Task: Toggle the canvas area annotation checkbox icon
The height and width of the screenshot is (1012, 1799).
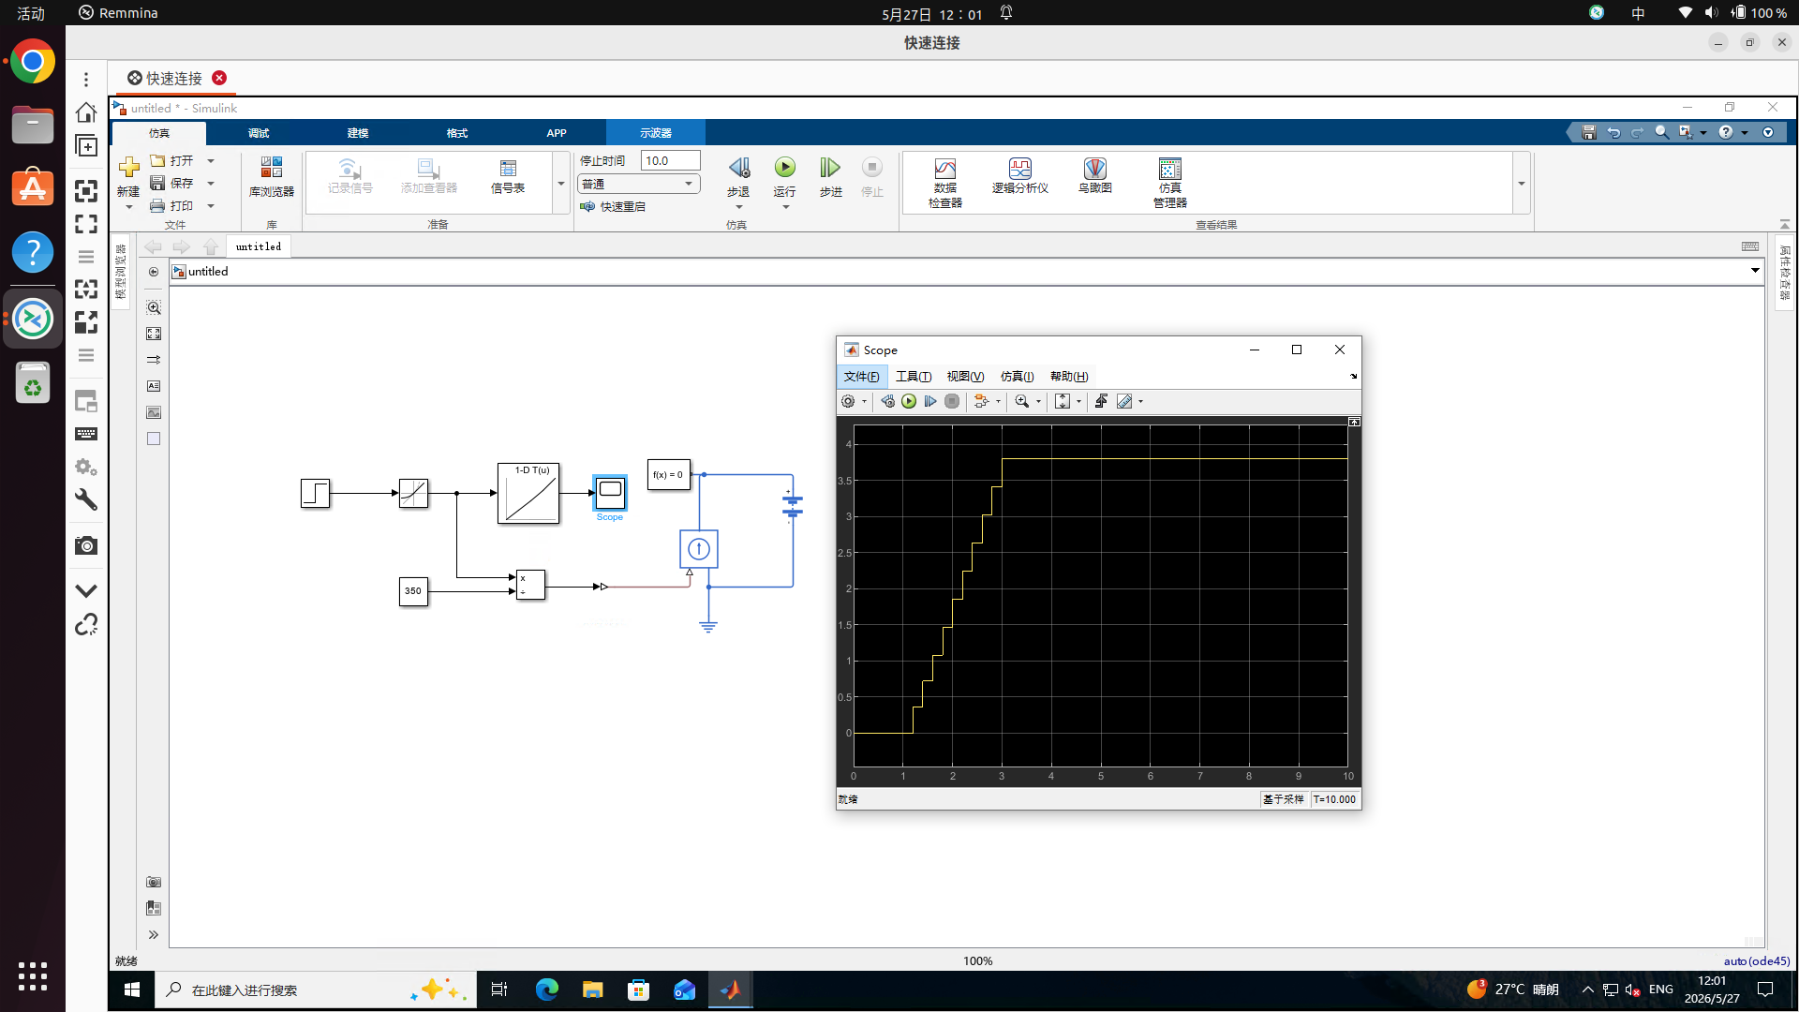Action: click(154, 439)
